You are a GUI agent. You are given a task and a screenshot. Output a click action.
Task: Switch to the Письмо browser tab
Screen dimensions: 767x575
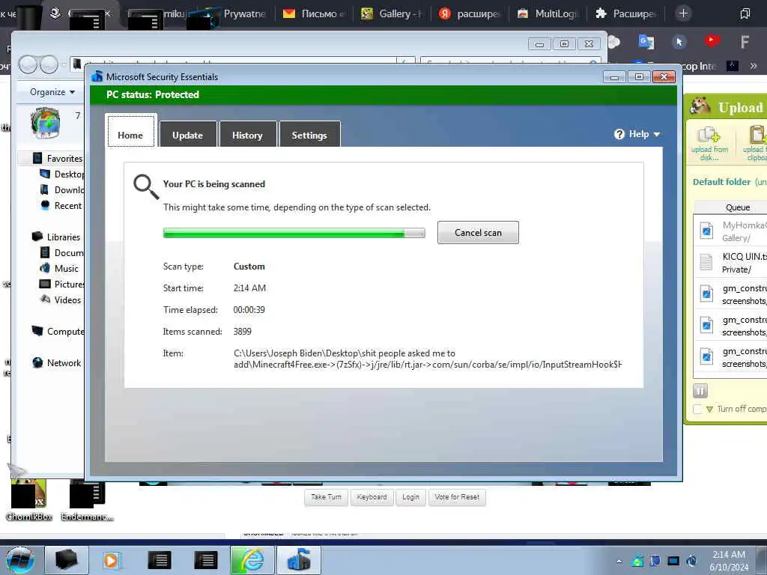pyautogui.click(x=315, y=13)
